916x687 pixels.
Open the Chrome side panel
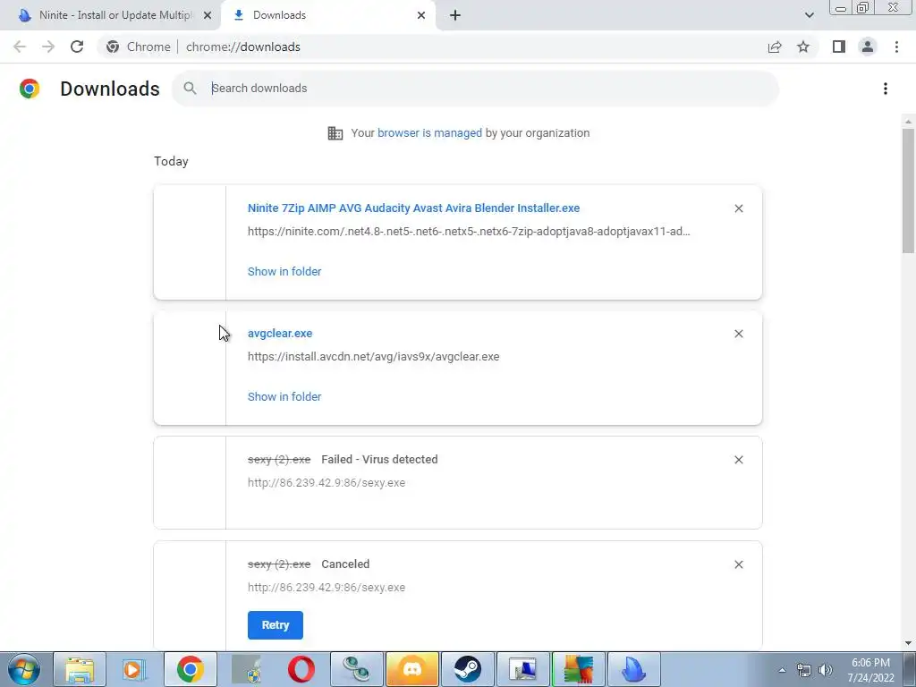pyautogui.click(x=839, y=47)
